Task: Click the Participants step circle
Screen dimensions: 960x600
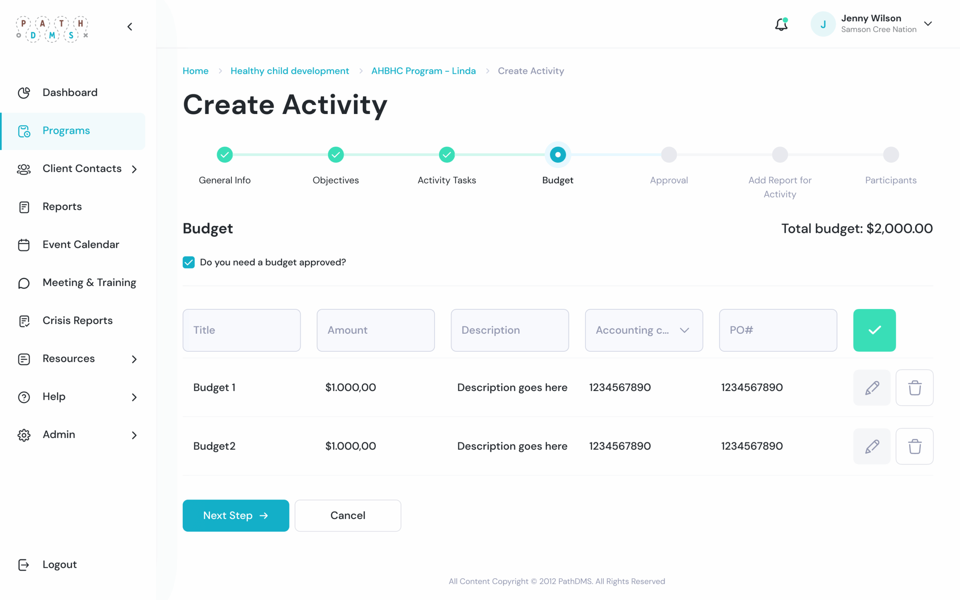Action: pyautogui.click(x=891, y=155)
